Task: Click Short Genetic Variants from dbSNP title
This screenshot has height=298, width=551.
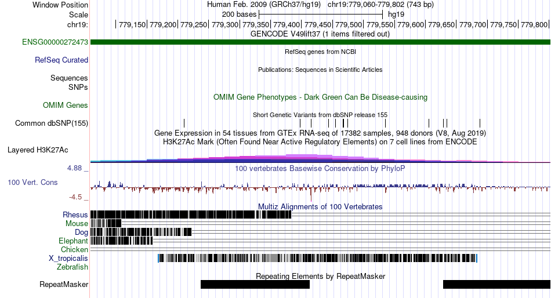Action: point(320,115)
